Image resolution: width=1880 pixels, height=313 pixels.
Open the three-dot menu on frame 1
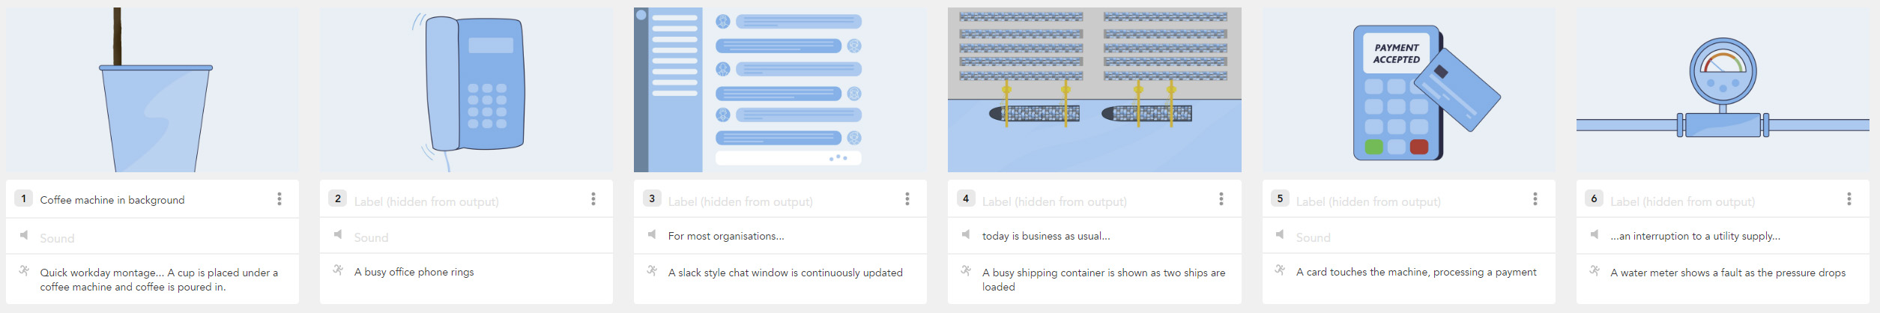pos(279,198)
